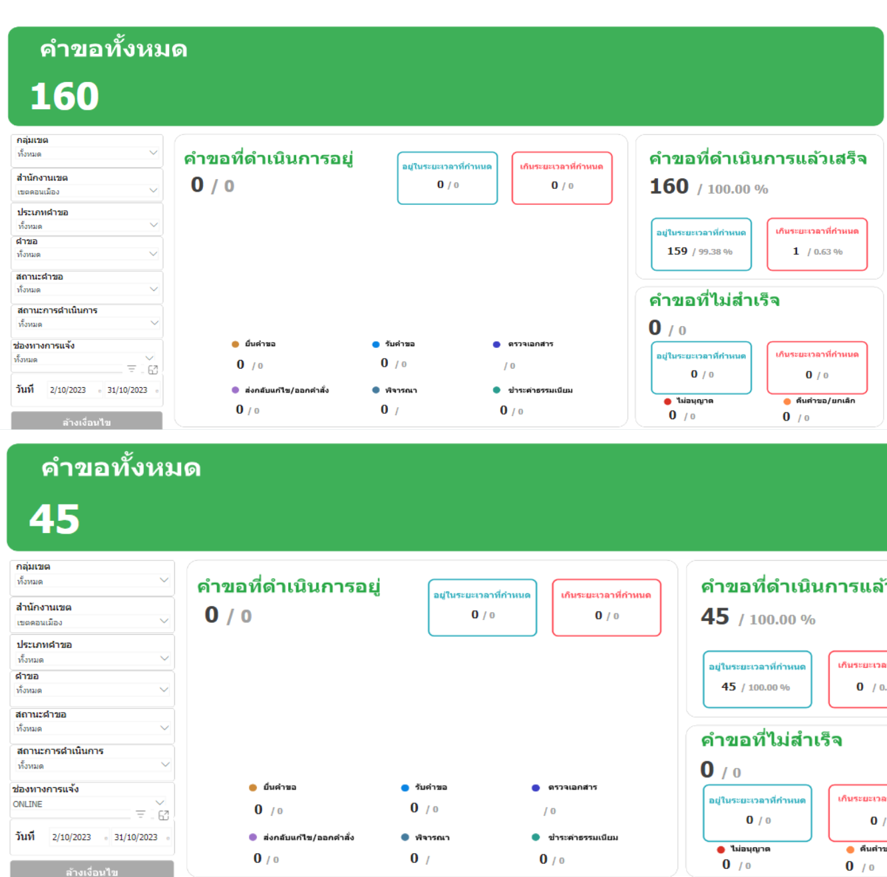The height and width of the screenshot is (877, 887).
Task: Click orange ยื่นคำขอ legend dot in upper dashboard
Action: pos(235,344)
